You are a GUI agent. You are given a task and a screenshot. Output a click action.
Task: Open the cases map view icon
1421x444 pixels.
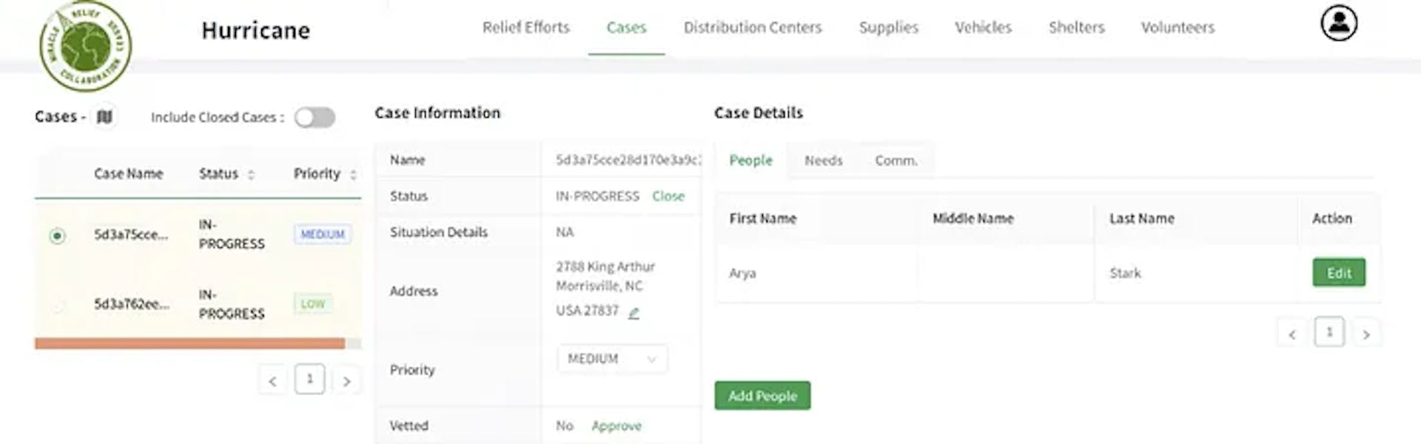[104, 117]
